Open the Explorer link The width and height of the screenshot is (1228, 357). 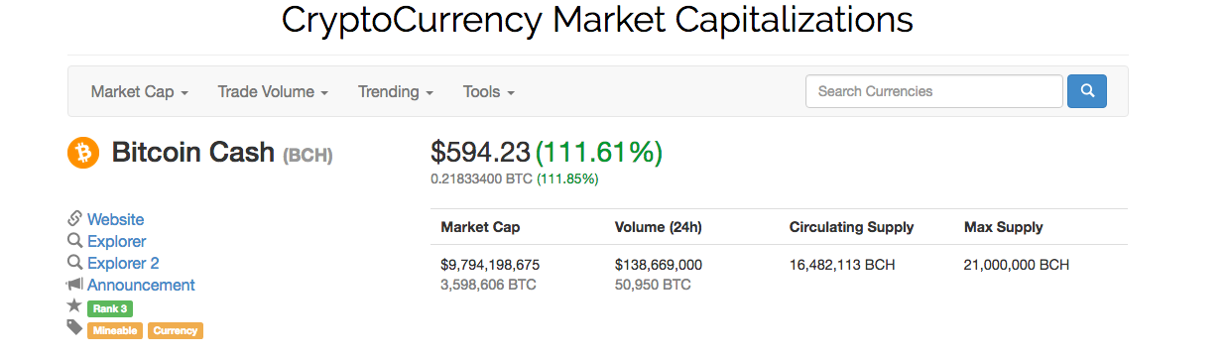tap(116, 241)
